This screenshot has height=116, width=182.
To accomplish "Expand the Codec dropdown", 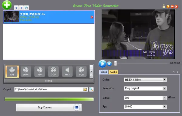I will [164, 80].
